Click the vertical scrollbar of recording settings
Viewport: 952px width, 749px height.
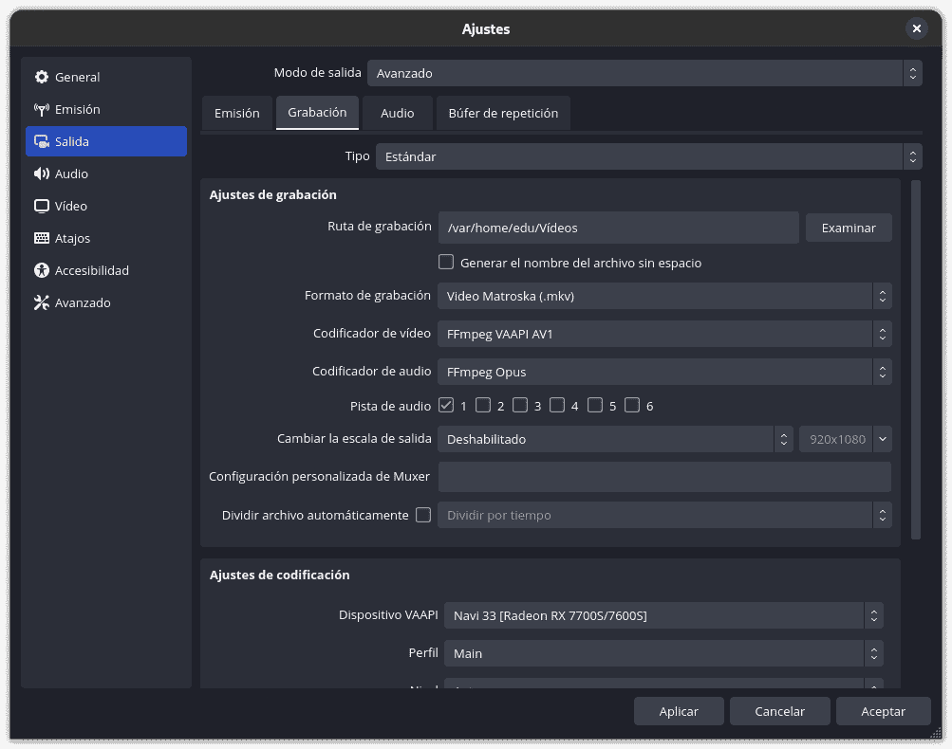[x=916, y=359]
